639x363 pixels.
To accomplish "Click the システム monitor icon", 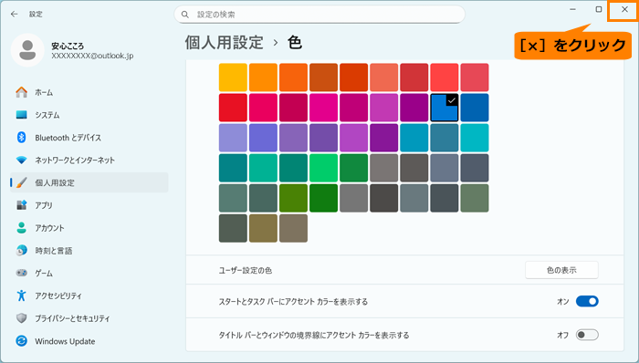I will [22, 115].
